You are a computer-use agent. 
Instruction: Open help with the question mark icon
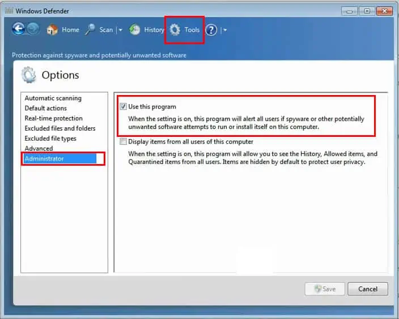pos(211,30)
